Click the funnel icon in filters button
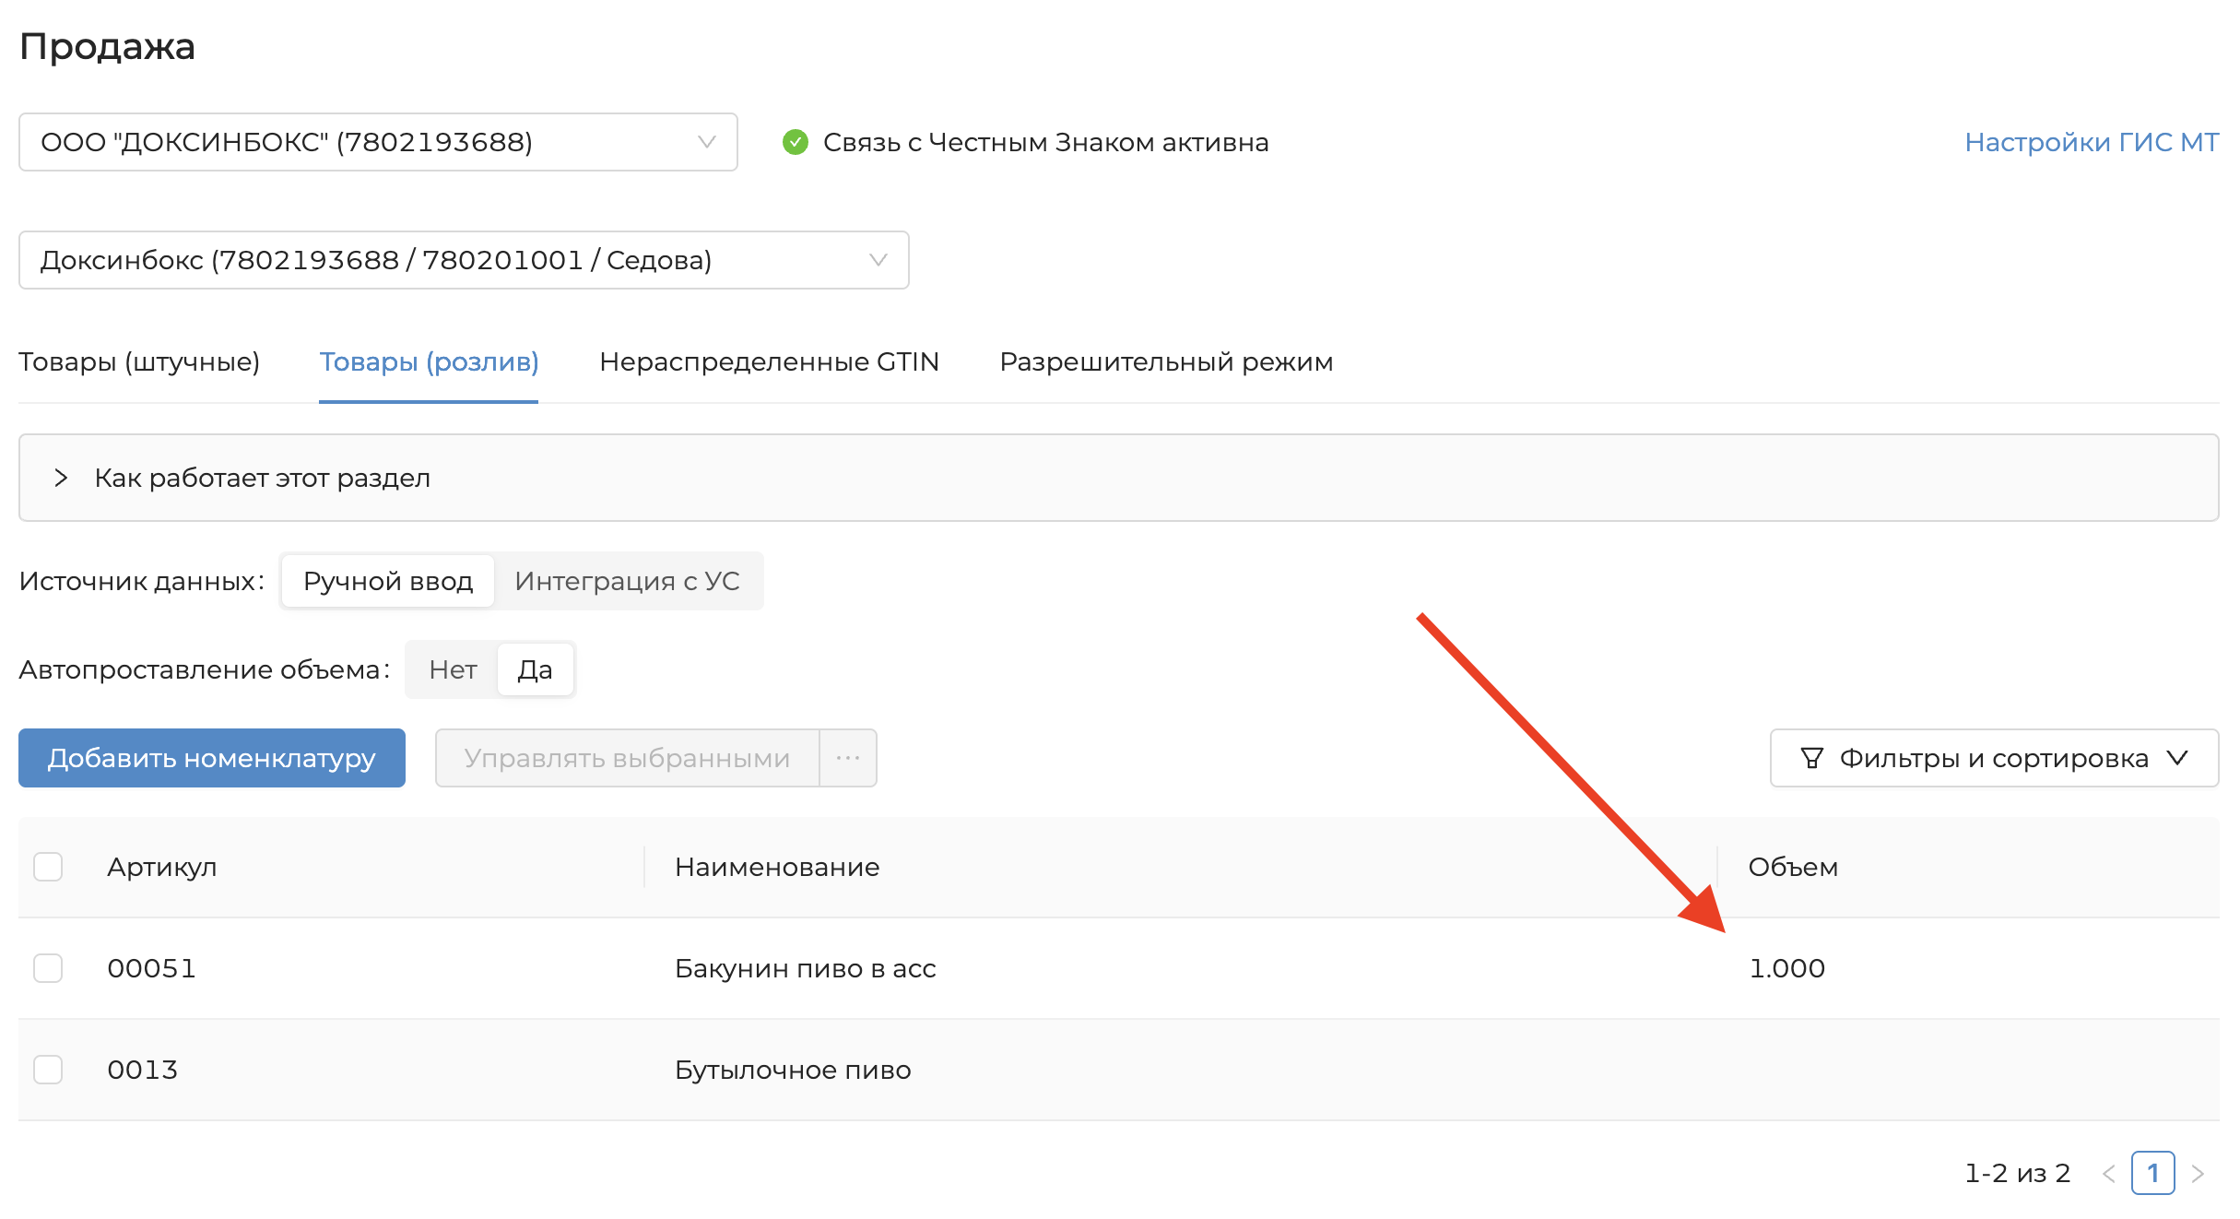 [x=1811, y=758]
